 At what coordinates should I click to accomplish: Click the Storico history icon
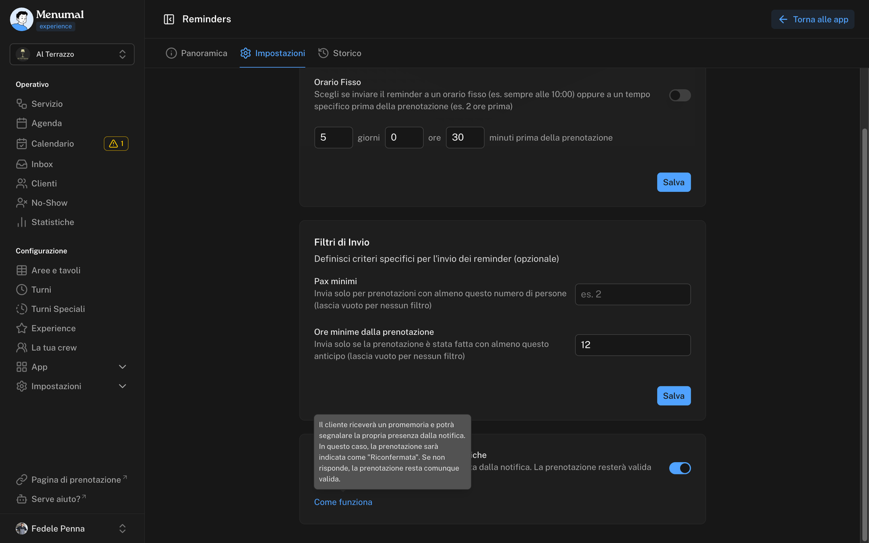pos(323,53)
